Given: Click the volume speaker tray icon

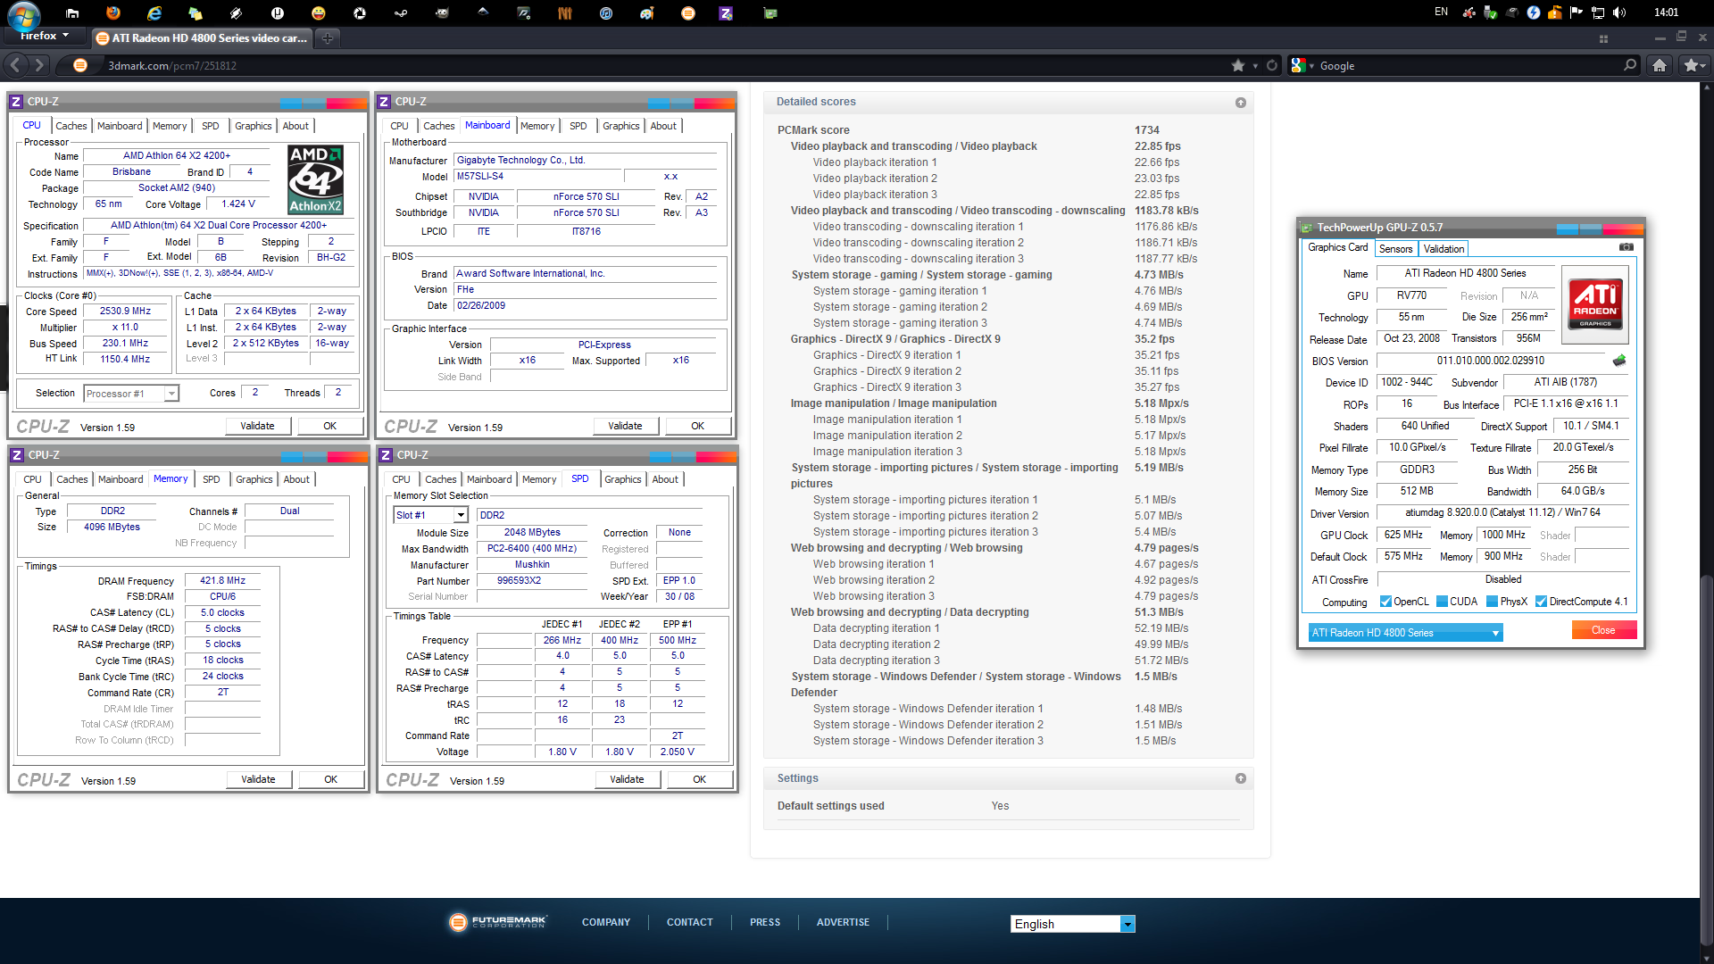Looking at the screenshot, I should (1619, 12).
